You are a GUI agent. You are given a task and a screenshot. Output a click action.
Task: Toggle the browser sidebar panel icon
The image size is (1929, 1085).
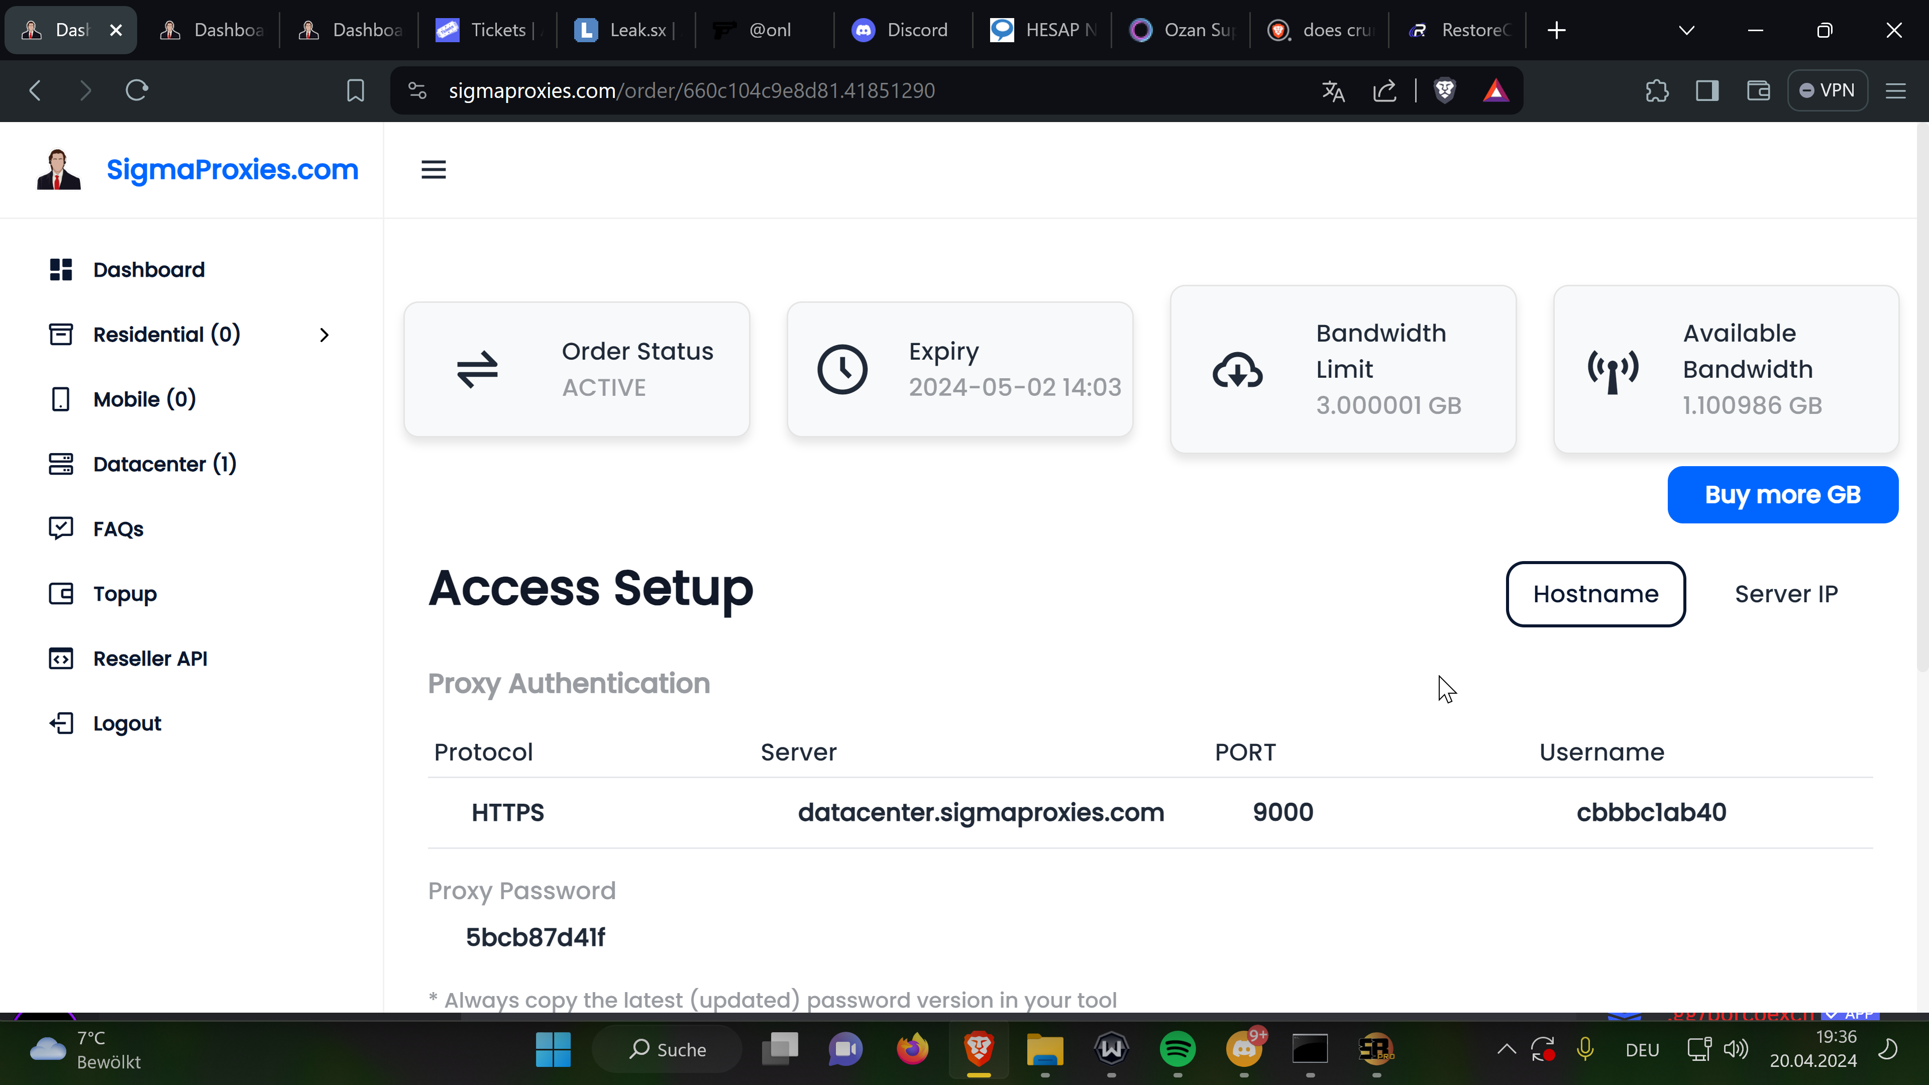point(1707,90)
